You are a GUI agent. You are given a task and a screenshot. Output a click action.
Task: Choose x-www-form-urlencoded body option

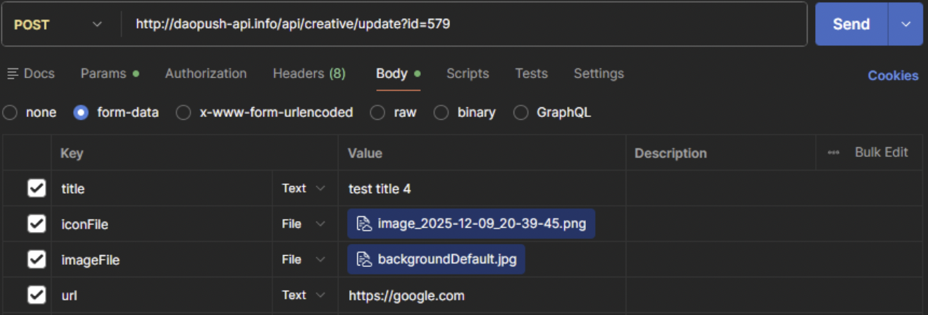[x=183, y=112]
